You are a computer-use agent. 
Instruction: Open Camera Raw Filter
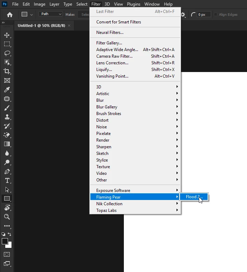[x=135, y=56]
